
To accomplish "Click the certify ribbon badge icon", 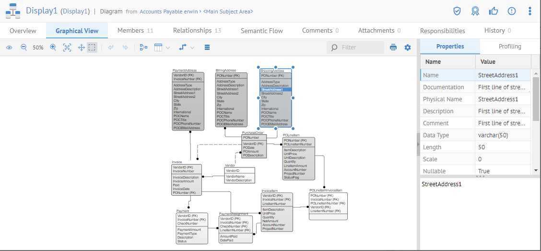I will click(475, 11).
